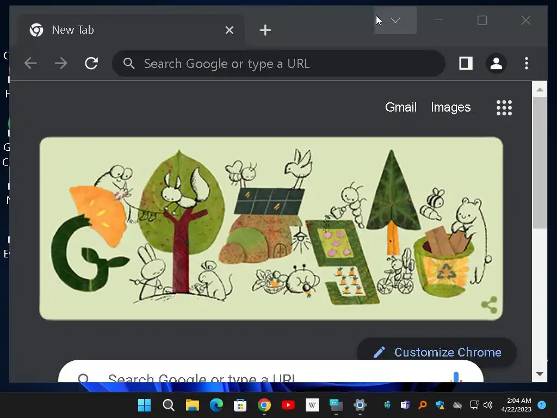557x418 pixels.
Task: Click the Chrome taskbar icon
Action: click(x=264, y=405)
